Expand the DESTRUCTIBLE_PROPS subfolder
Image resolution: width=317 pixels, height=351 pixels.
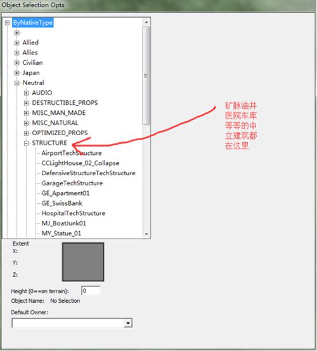click(x=27, y=103)
